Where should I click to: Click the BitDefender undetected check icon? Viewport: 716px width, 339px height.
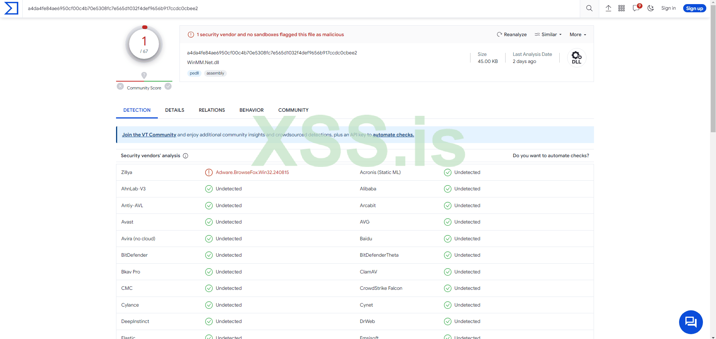[209, 255]
